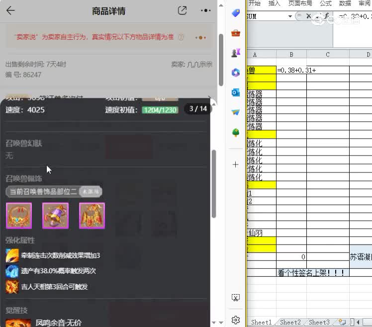The width and height of the screenshot is (372, 327).
Task: Open the blue tag sidebar icon
Action: point(236,13)
